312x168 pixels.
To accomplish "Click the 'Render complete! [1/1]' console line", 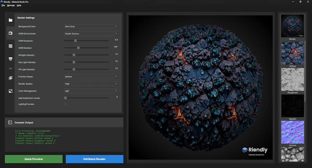I will point(29,133).
